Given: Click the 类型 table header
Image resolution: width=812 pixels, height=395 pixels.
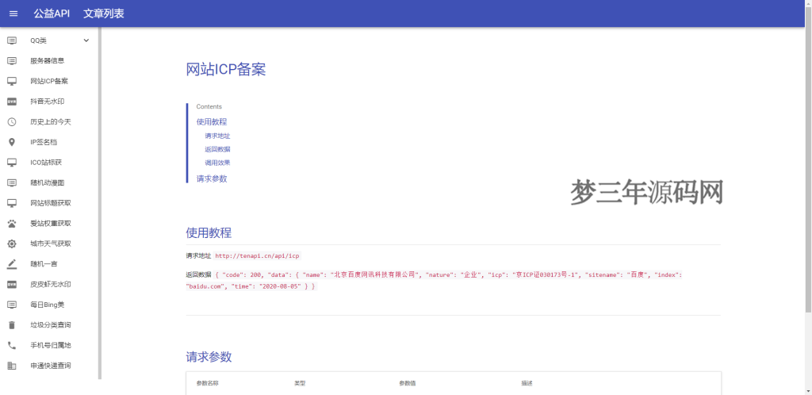Looking at the screenshot, I should click(x=300, y=383).
